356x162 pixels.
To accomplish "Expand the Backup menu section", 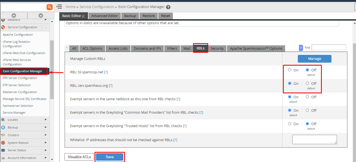I will (45, 127).
